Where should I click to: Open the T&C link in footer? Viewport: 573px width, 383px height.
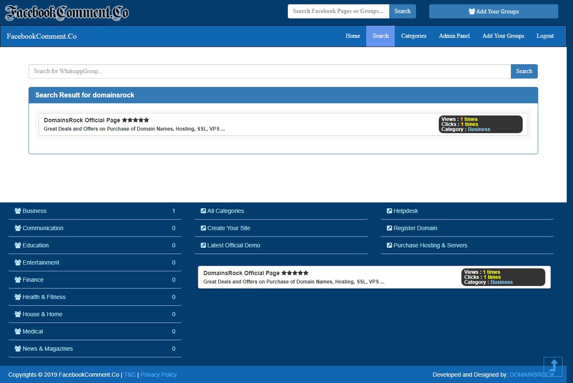click(130, 375)
